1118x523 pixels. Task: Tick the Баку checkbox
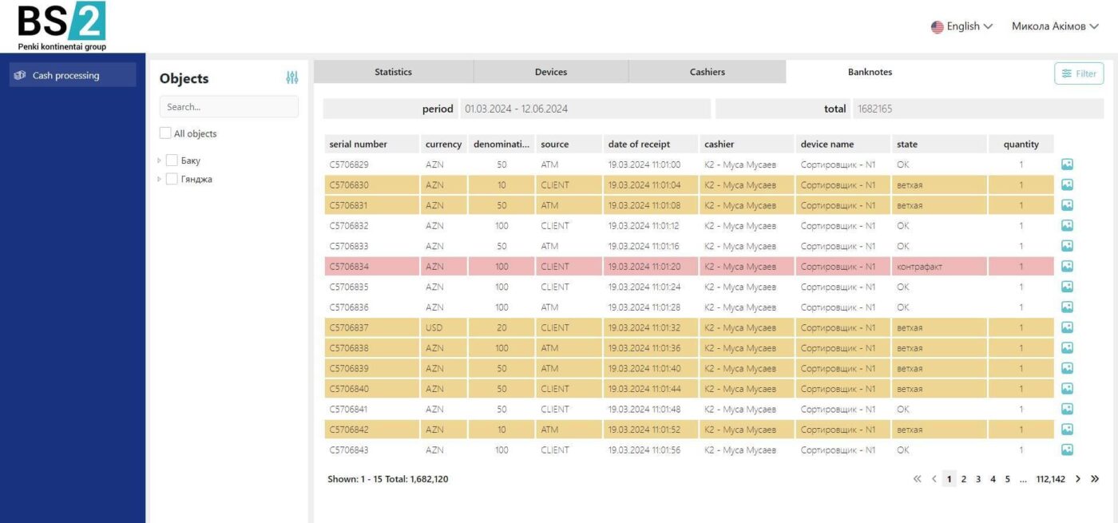[x=172, y=160]
